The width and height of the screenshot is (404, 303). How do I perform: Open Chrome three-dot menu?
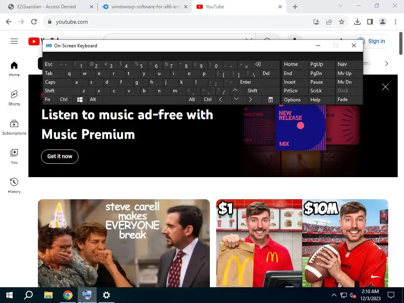click(395, 22)
